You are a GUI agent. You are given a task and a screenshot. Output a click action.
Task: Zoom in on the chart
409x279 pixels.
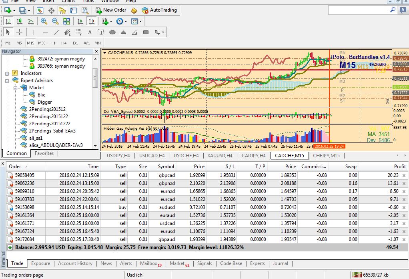click(x=44, y=21)
